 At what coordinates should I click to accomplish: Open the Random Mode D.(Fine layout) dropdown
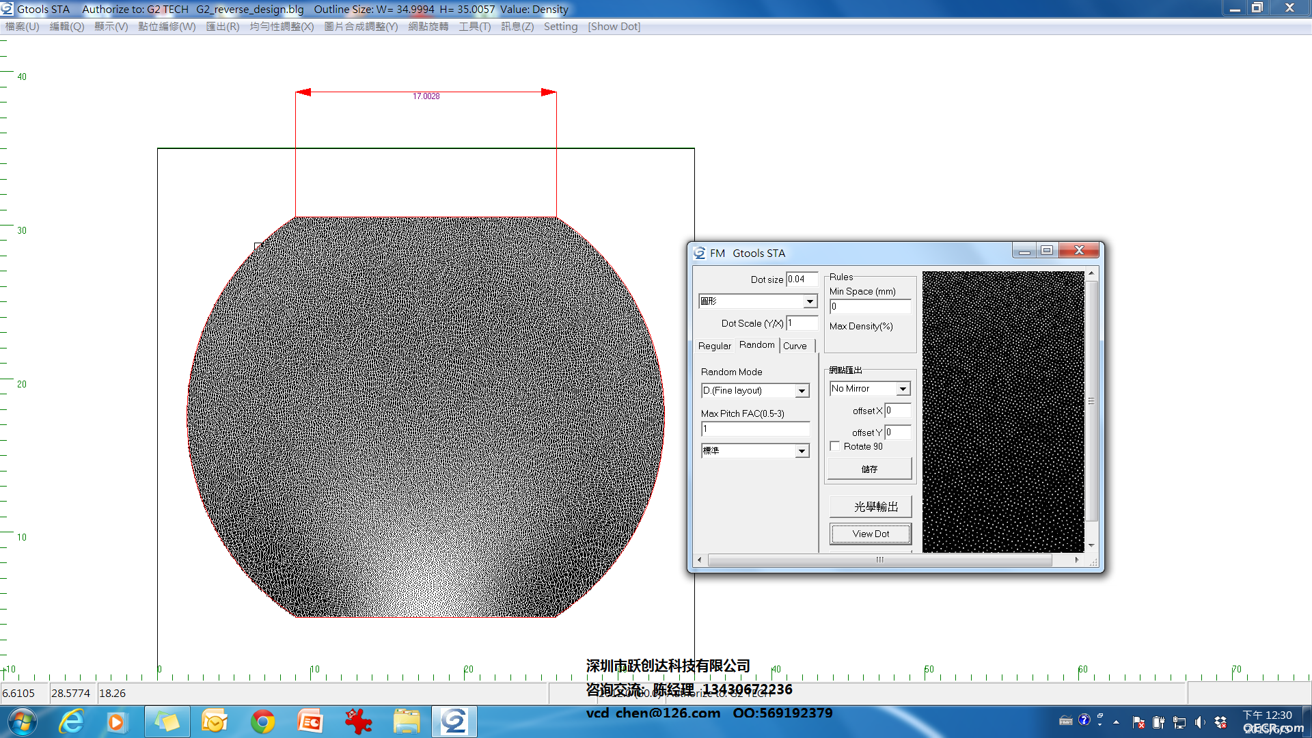click(802, 391)
